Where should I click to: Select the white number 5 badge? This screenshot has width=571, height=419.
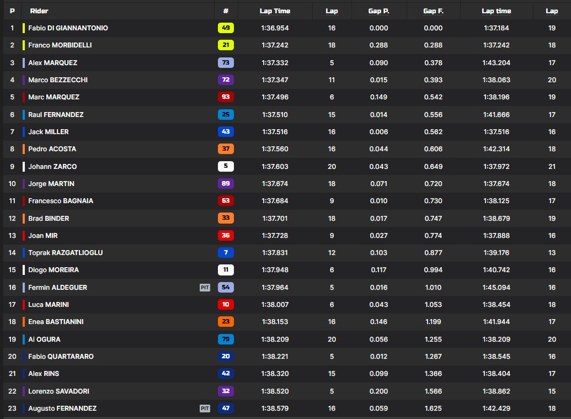pyautogui.click(x=226, y=166)
